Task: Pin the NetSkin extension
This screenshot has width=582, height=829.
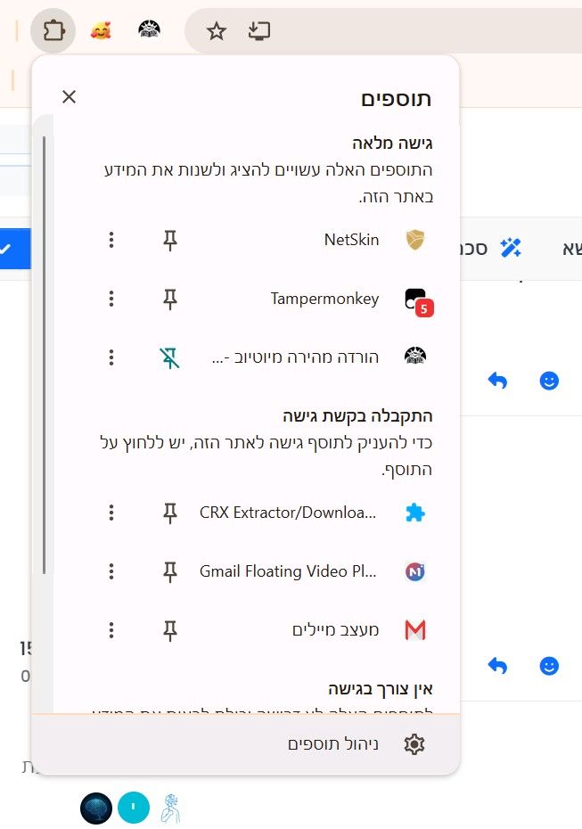Action: pos(169,240)
